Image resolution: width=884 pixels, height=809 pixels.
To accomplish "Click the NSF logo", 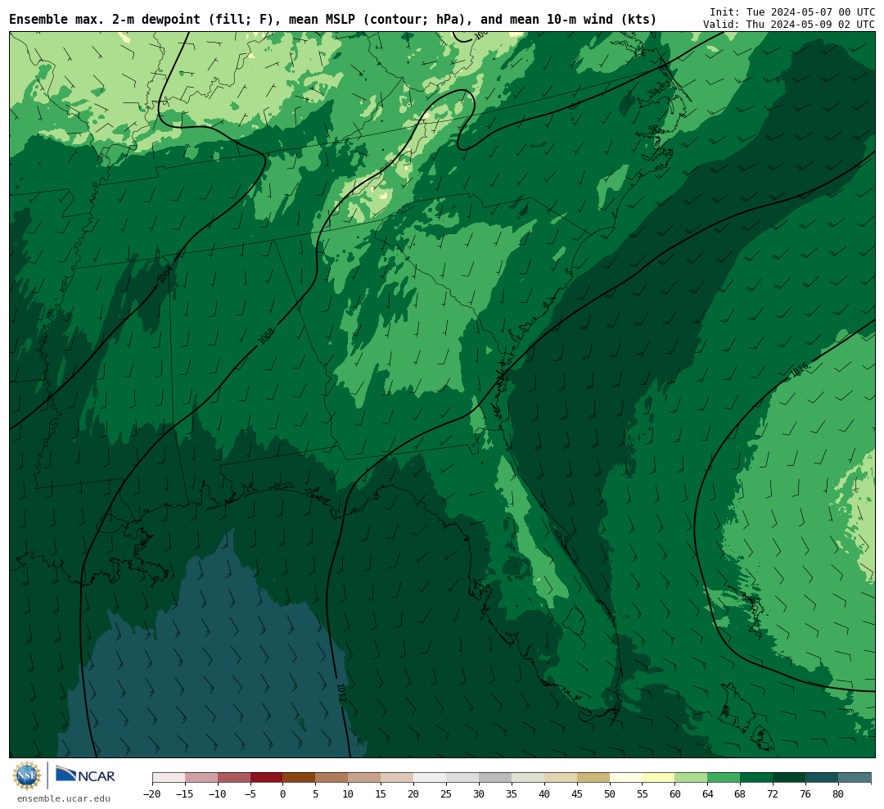I will 27,775.
